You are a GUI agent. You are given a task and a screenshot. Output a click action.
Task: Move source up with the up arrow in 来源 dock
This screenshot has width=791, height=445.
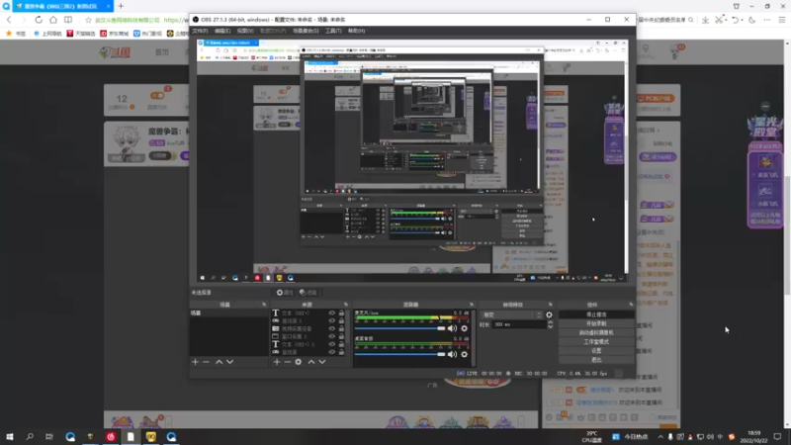(311, 362)
